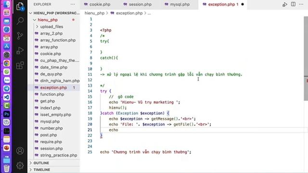
Task: Open post.php in Explorer
Action: [x=49, y=135]
